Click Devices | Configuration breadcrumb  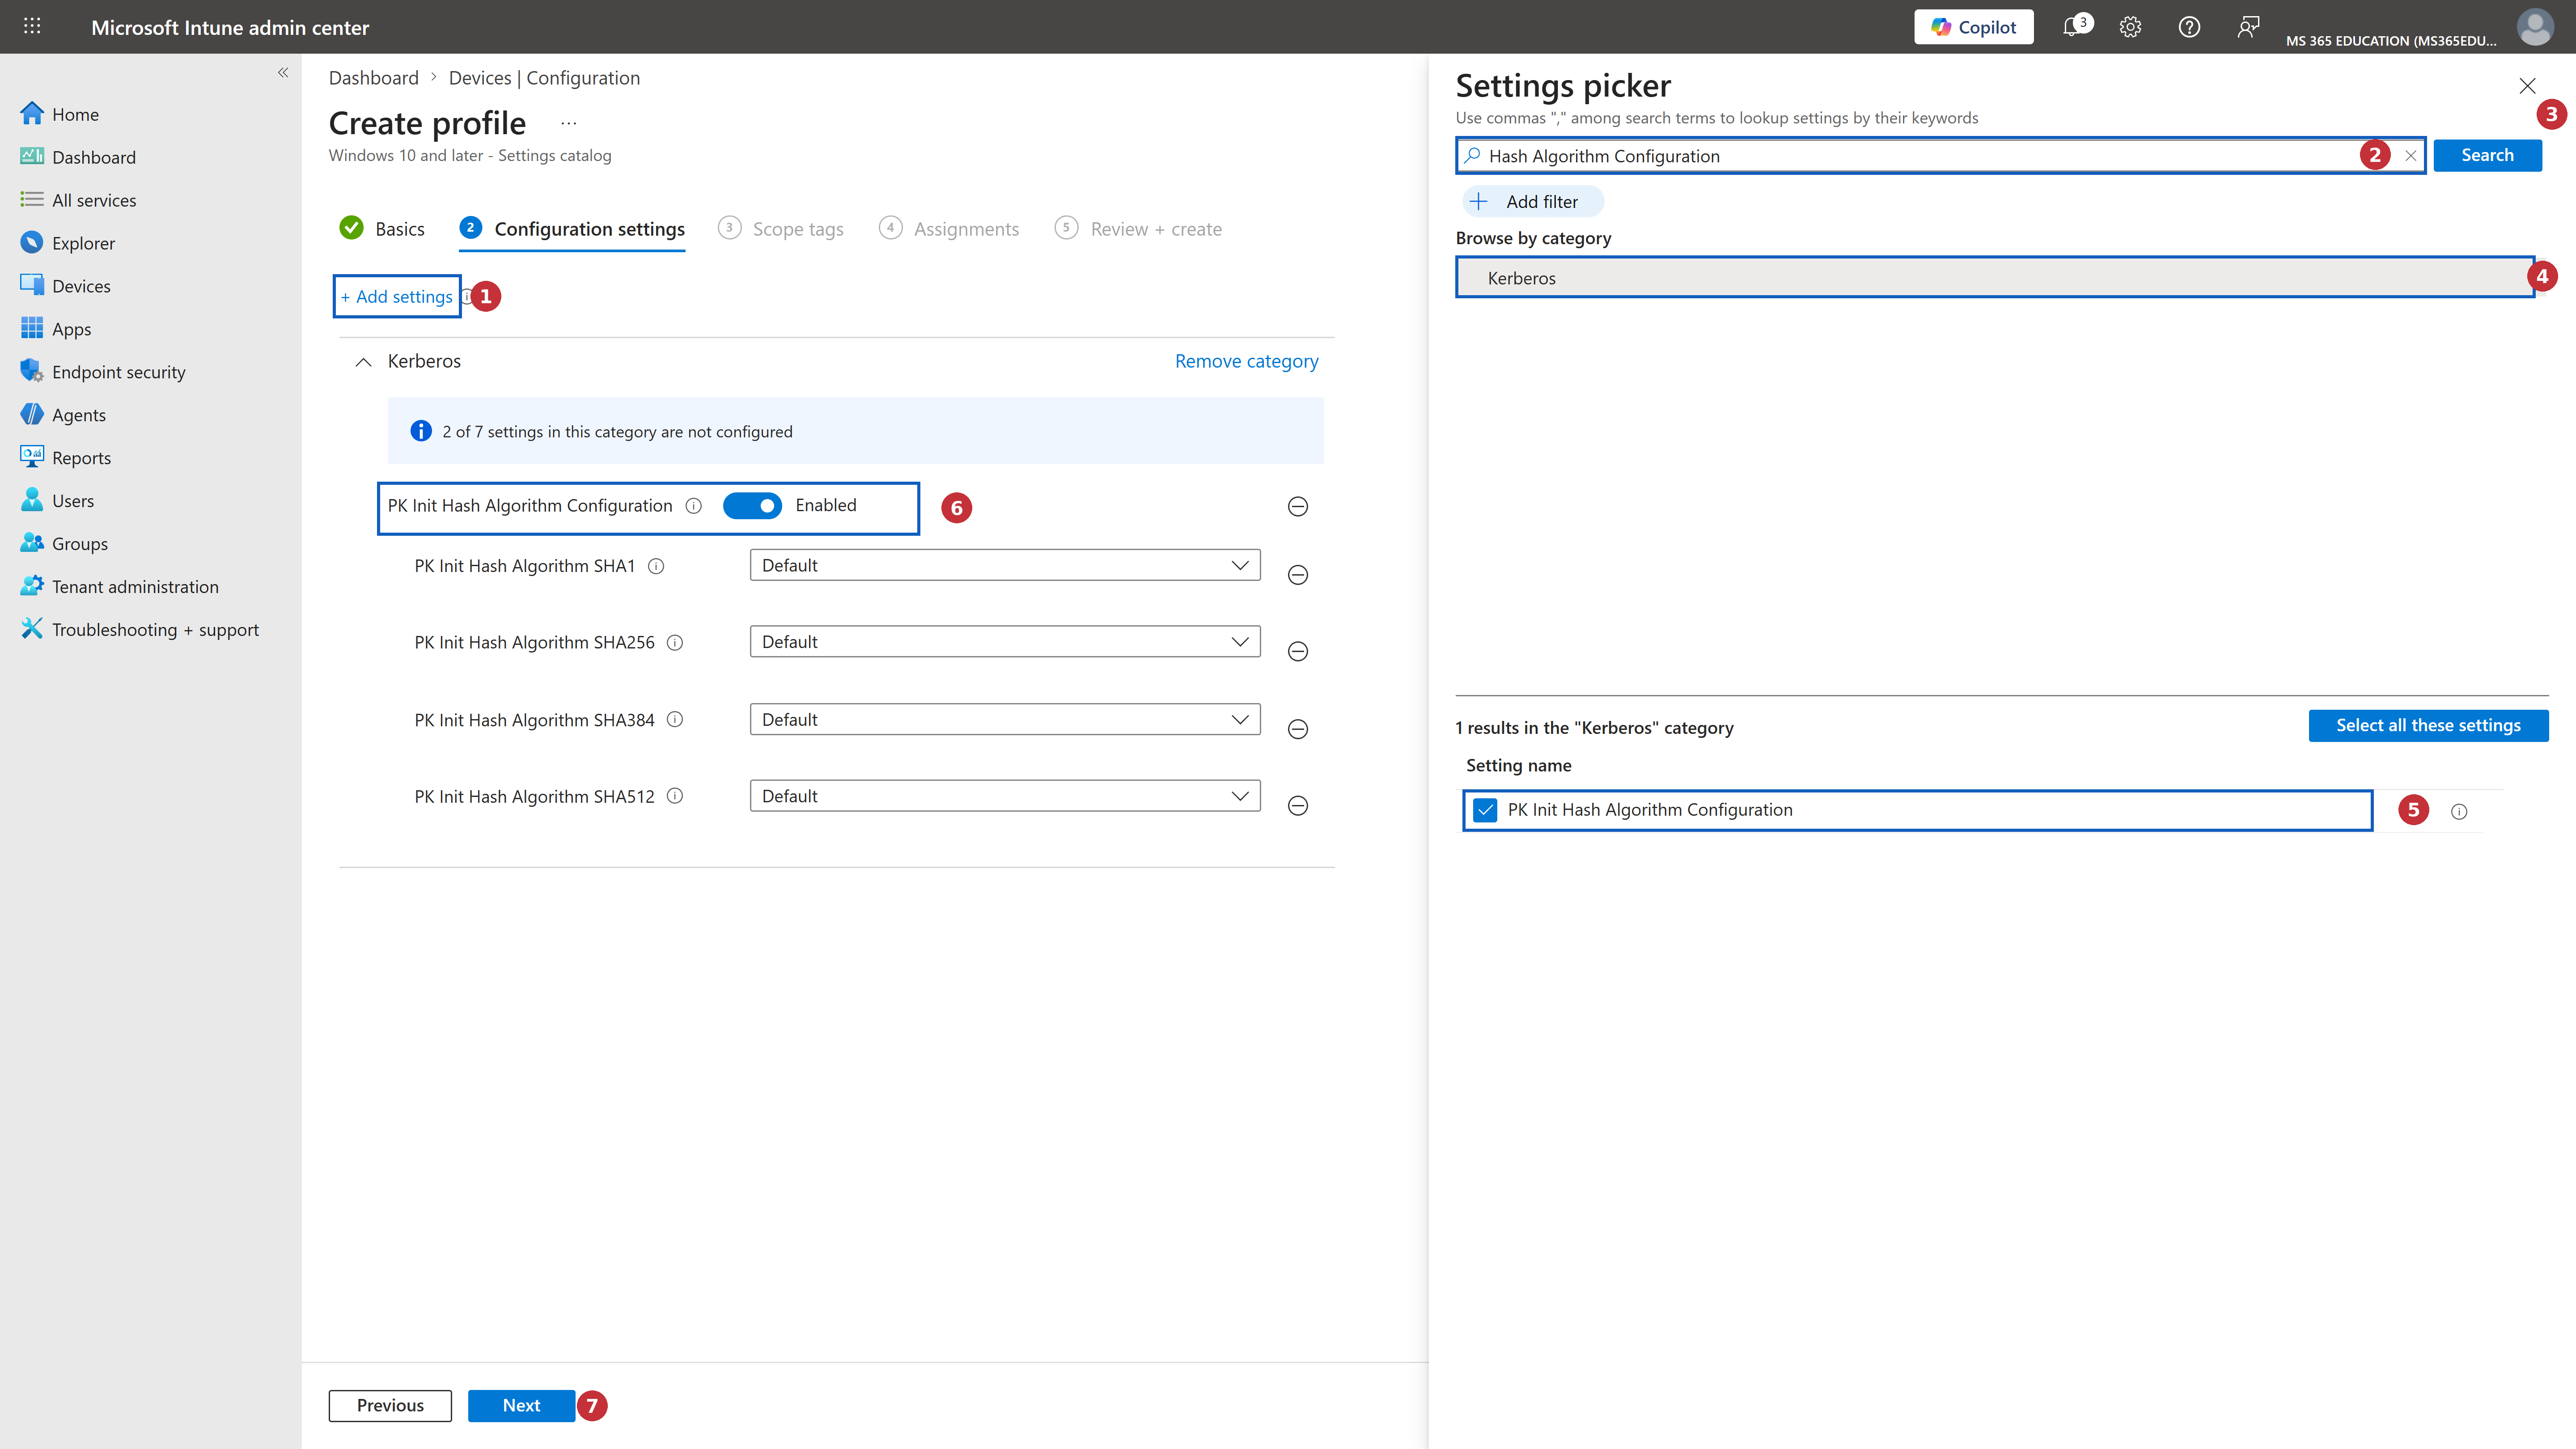click(544, 78)
